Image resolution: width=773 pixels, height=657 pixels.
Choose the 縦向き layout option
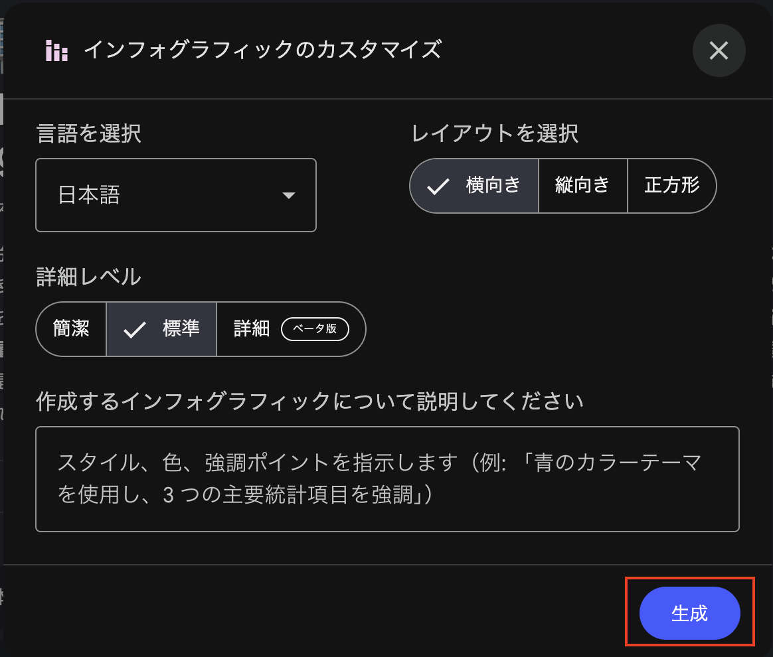[582, 186]
